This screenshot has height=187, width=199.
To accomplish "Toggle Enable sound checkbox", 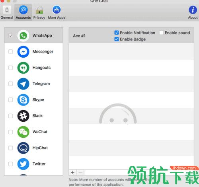I will tap(161, 33).
